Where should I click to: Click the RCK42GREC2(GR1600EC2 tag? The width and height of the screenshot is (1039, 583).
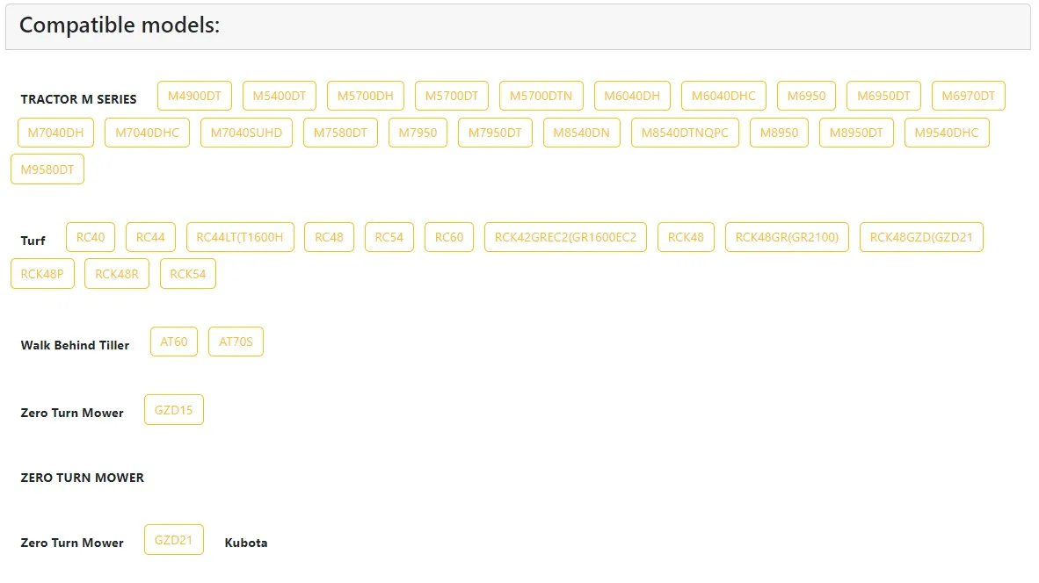click(565, 237)
